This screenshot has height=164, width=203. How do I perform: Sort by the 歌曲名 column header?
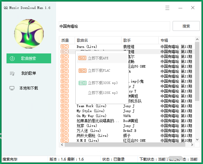98,40
